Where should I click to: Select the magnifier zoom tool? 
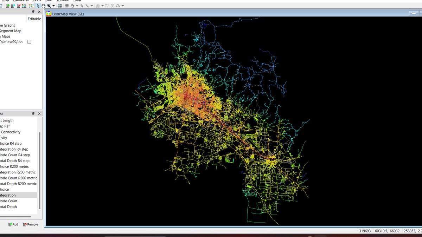click(x=49, y=6)
